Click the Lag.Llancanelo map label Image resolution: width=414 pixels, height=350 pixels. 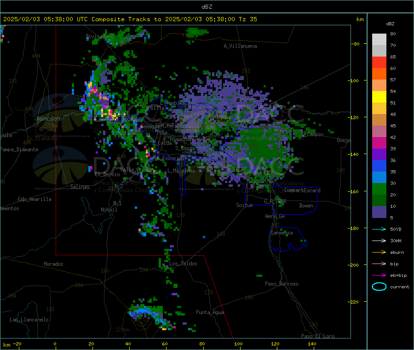[29, 320]
